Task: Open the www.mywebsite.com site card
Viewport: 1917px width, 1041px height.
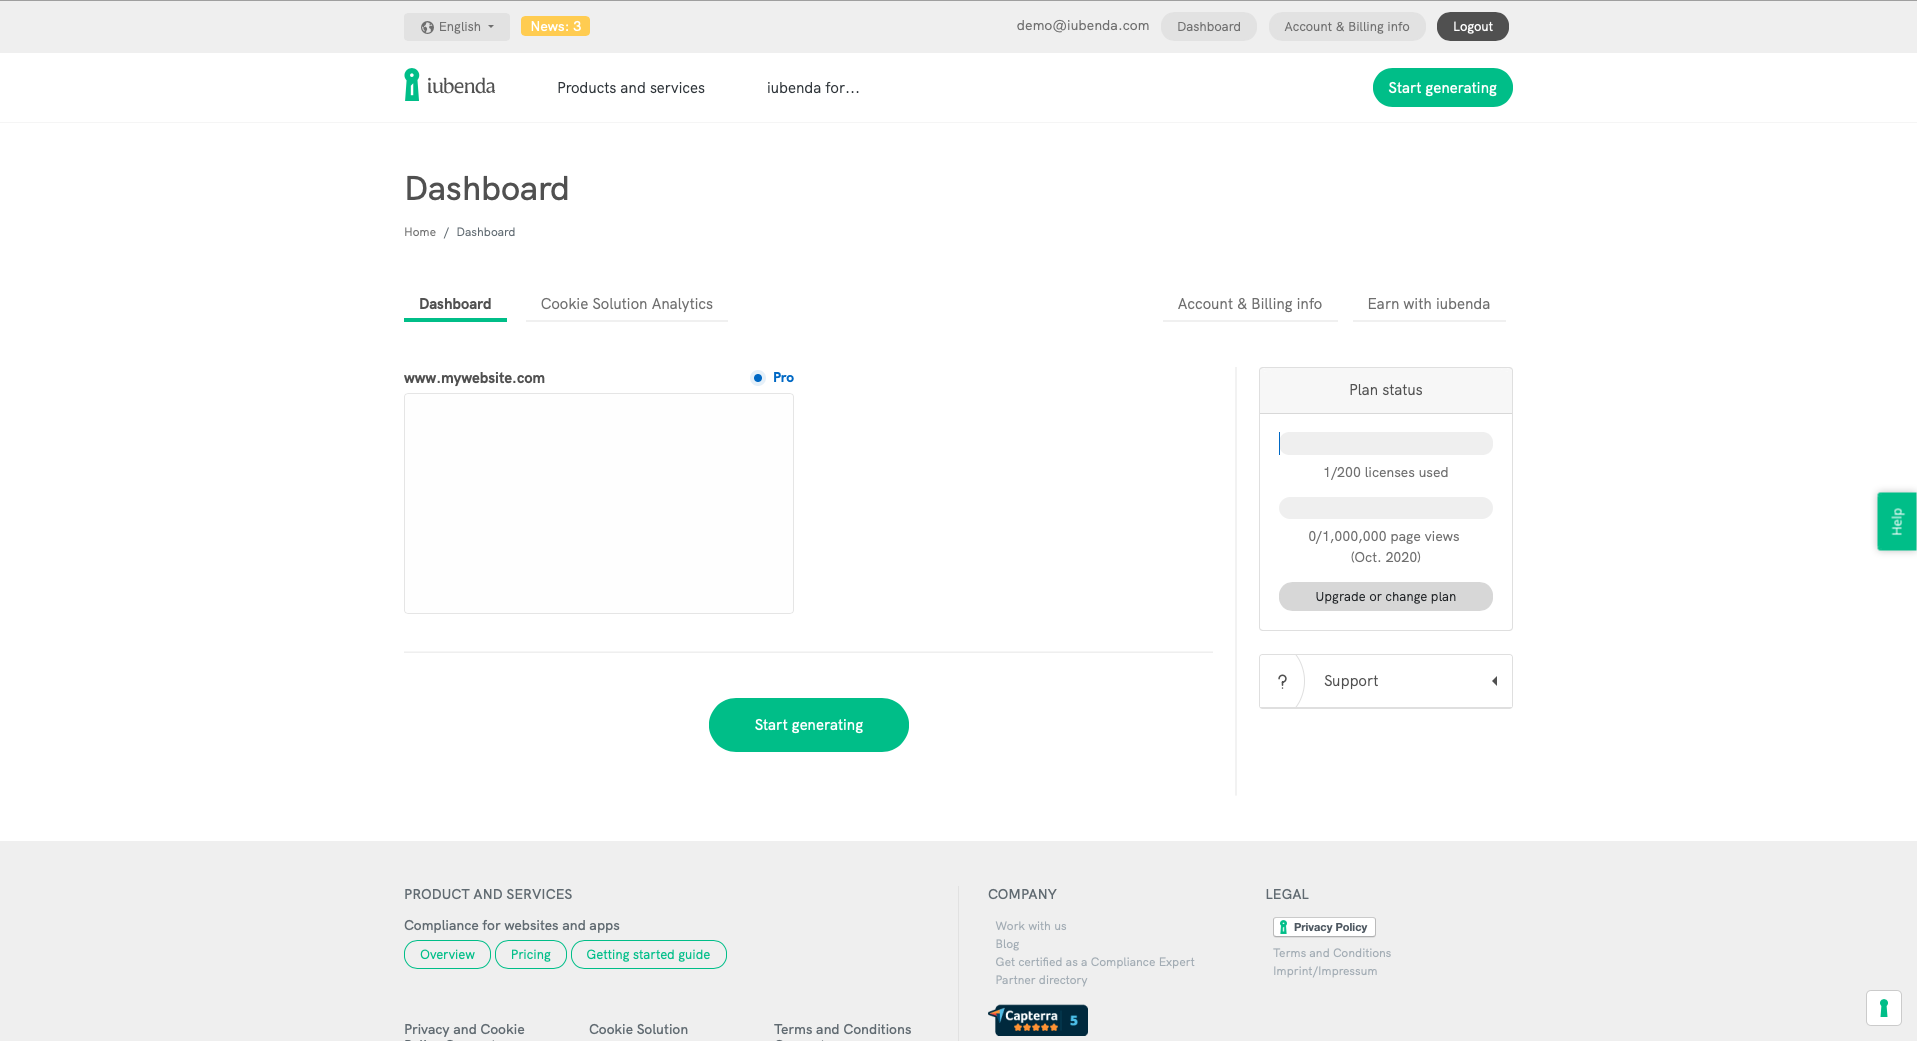Action: (599, 503)
